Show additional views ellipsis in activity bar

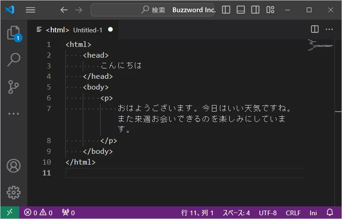(14, 113)
